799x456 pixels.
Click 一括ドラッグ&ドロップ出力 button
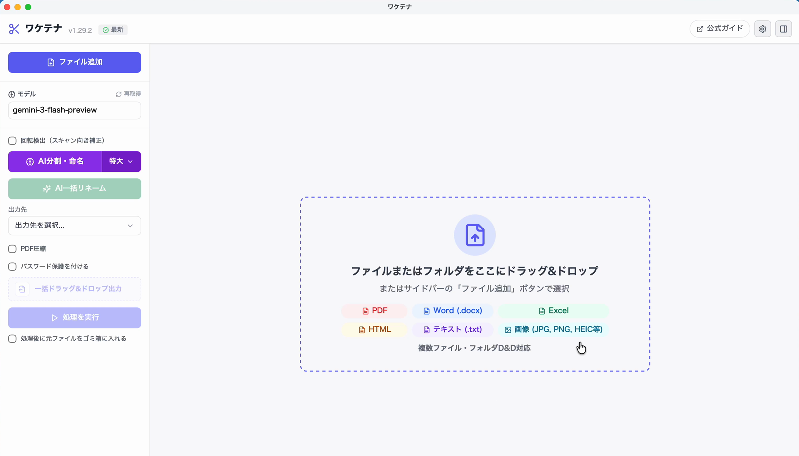pyautogui.click(x=75, y=289)
